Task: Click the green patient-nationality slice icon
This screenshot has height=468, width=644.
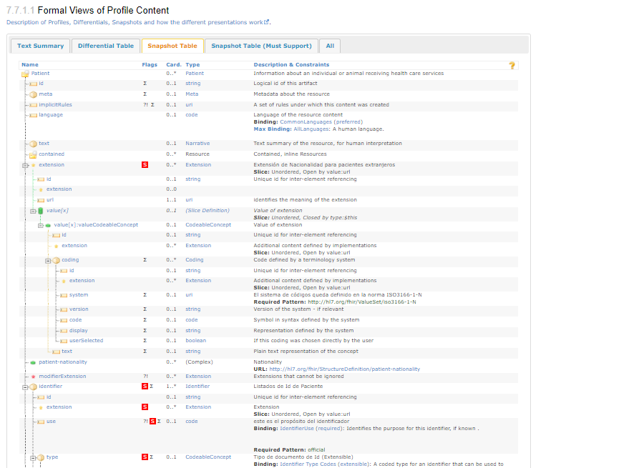Action: [33, 362]
